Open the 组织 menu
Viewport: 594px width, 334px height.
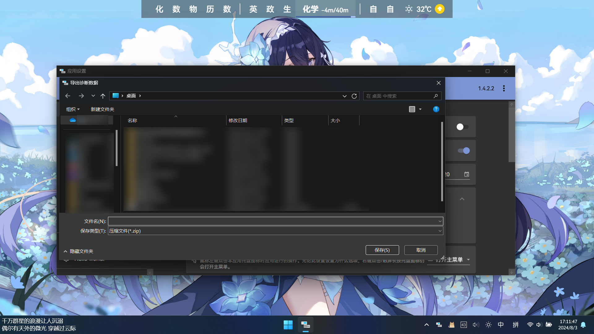73,109
